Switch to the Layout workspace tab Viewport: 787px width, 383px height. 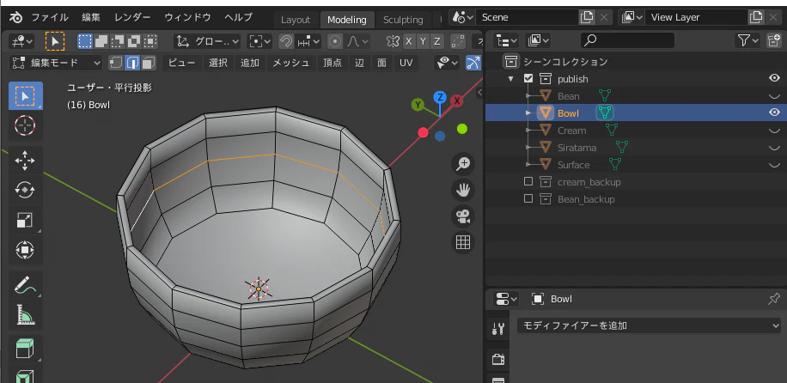[296, 20]
